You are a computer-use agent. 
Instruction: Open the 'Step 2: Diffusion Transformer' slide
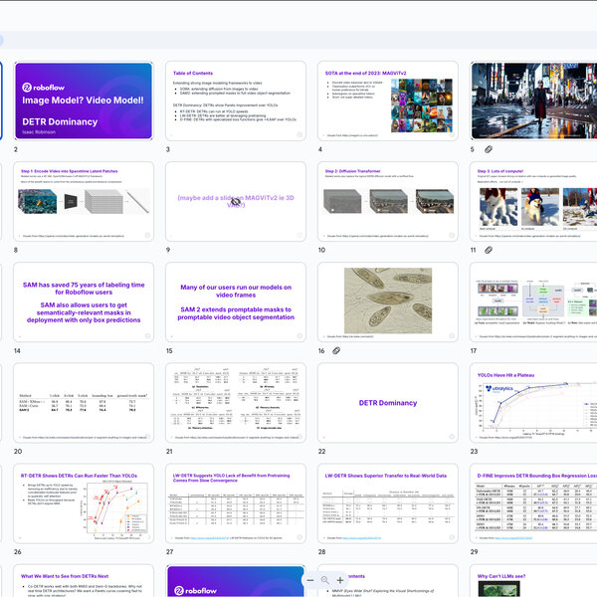(x=388, y=201)
